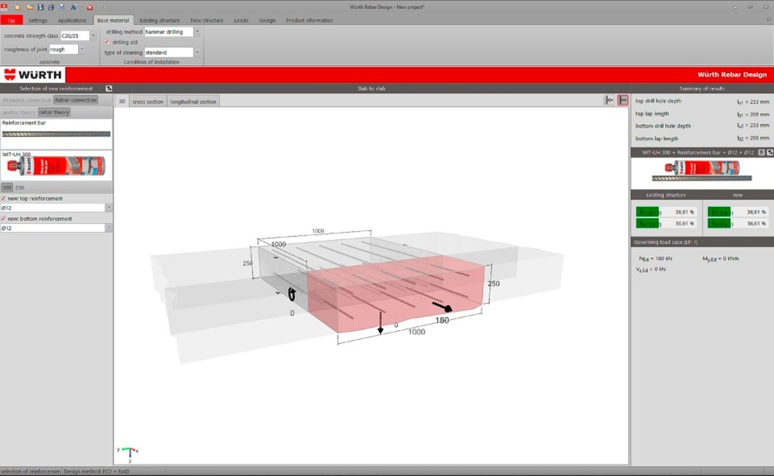Expand the drilling method dropdown
Image resolution: width=774 pixels, height=476 pixels.
197,32
